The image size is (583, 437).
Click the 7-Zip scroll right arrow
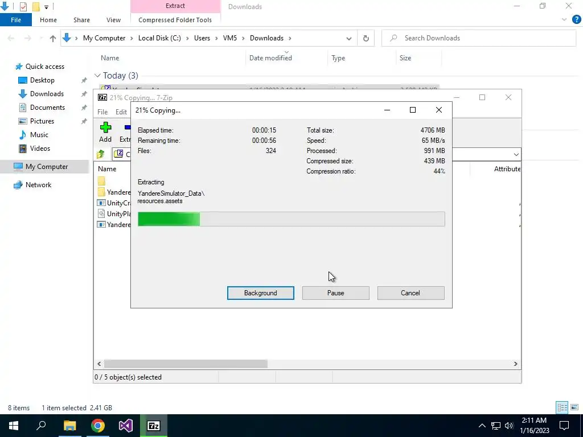pyautogui.click(x=515, y=364)
